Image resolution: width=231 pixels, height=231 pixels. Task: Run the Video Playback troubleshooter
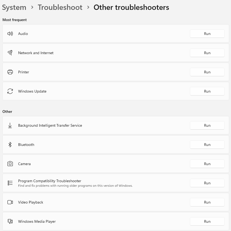pos(207,202)
